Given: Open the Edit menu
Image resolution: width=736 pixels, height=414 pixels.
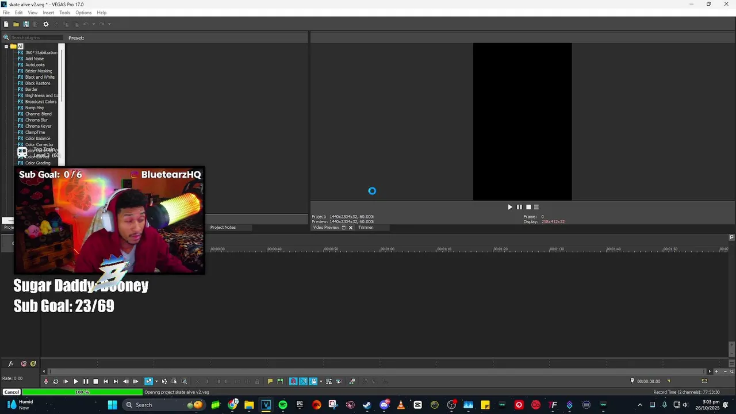Looking at the screenshot, I should click(x=19, y=13).
